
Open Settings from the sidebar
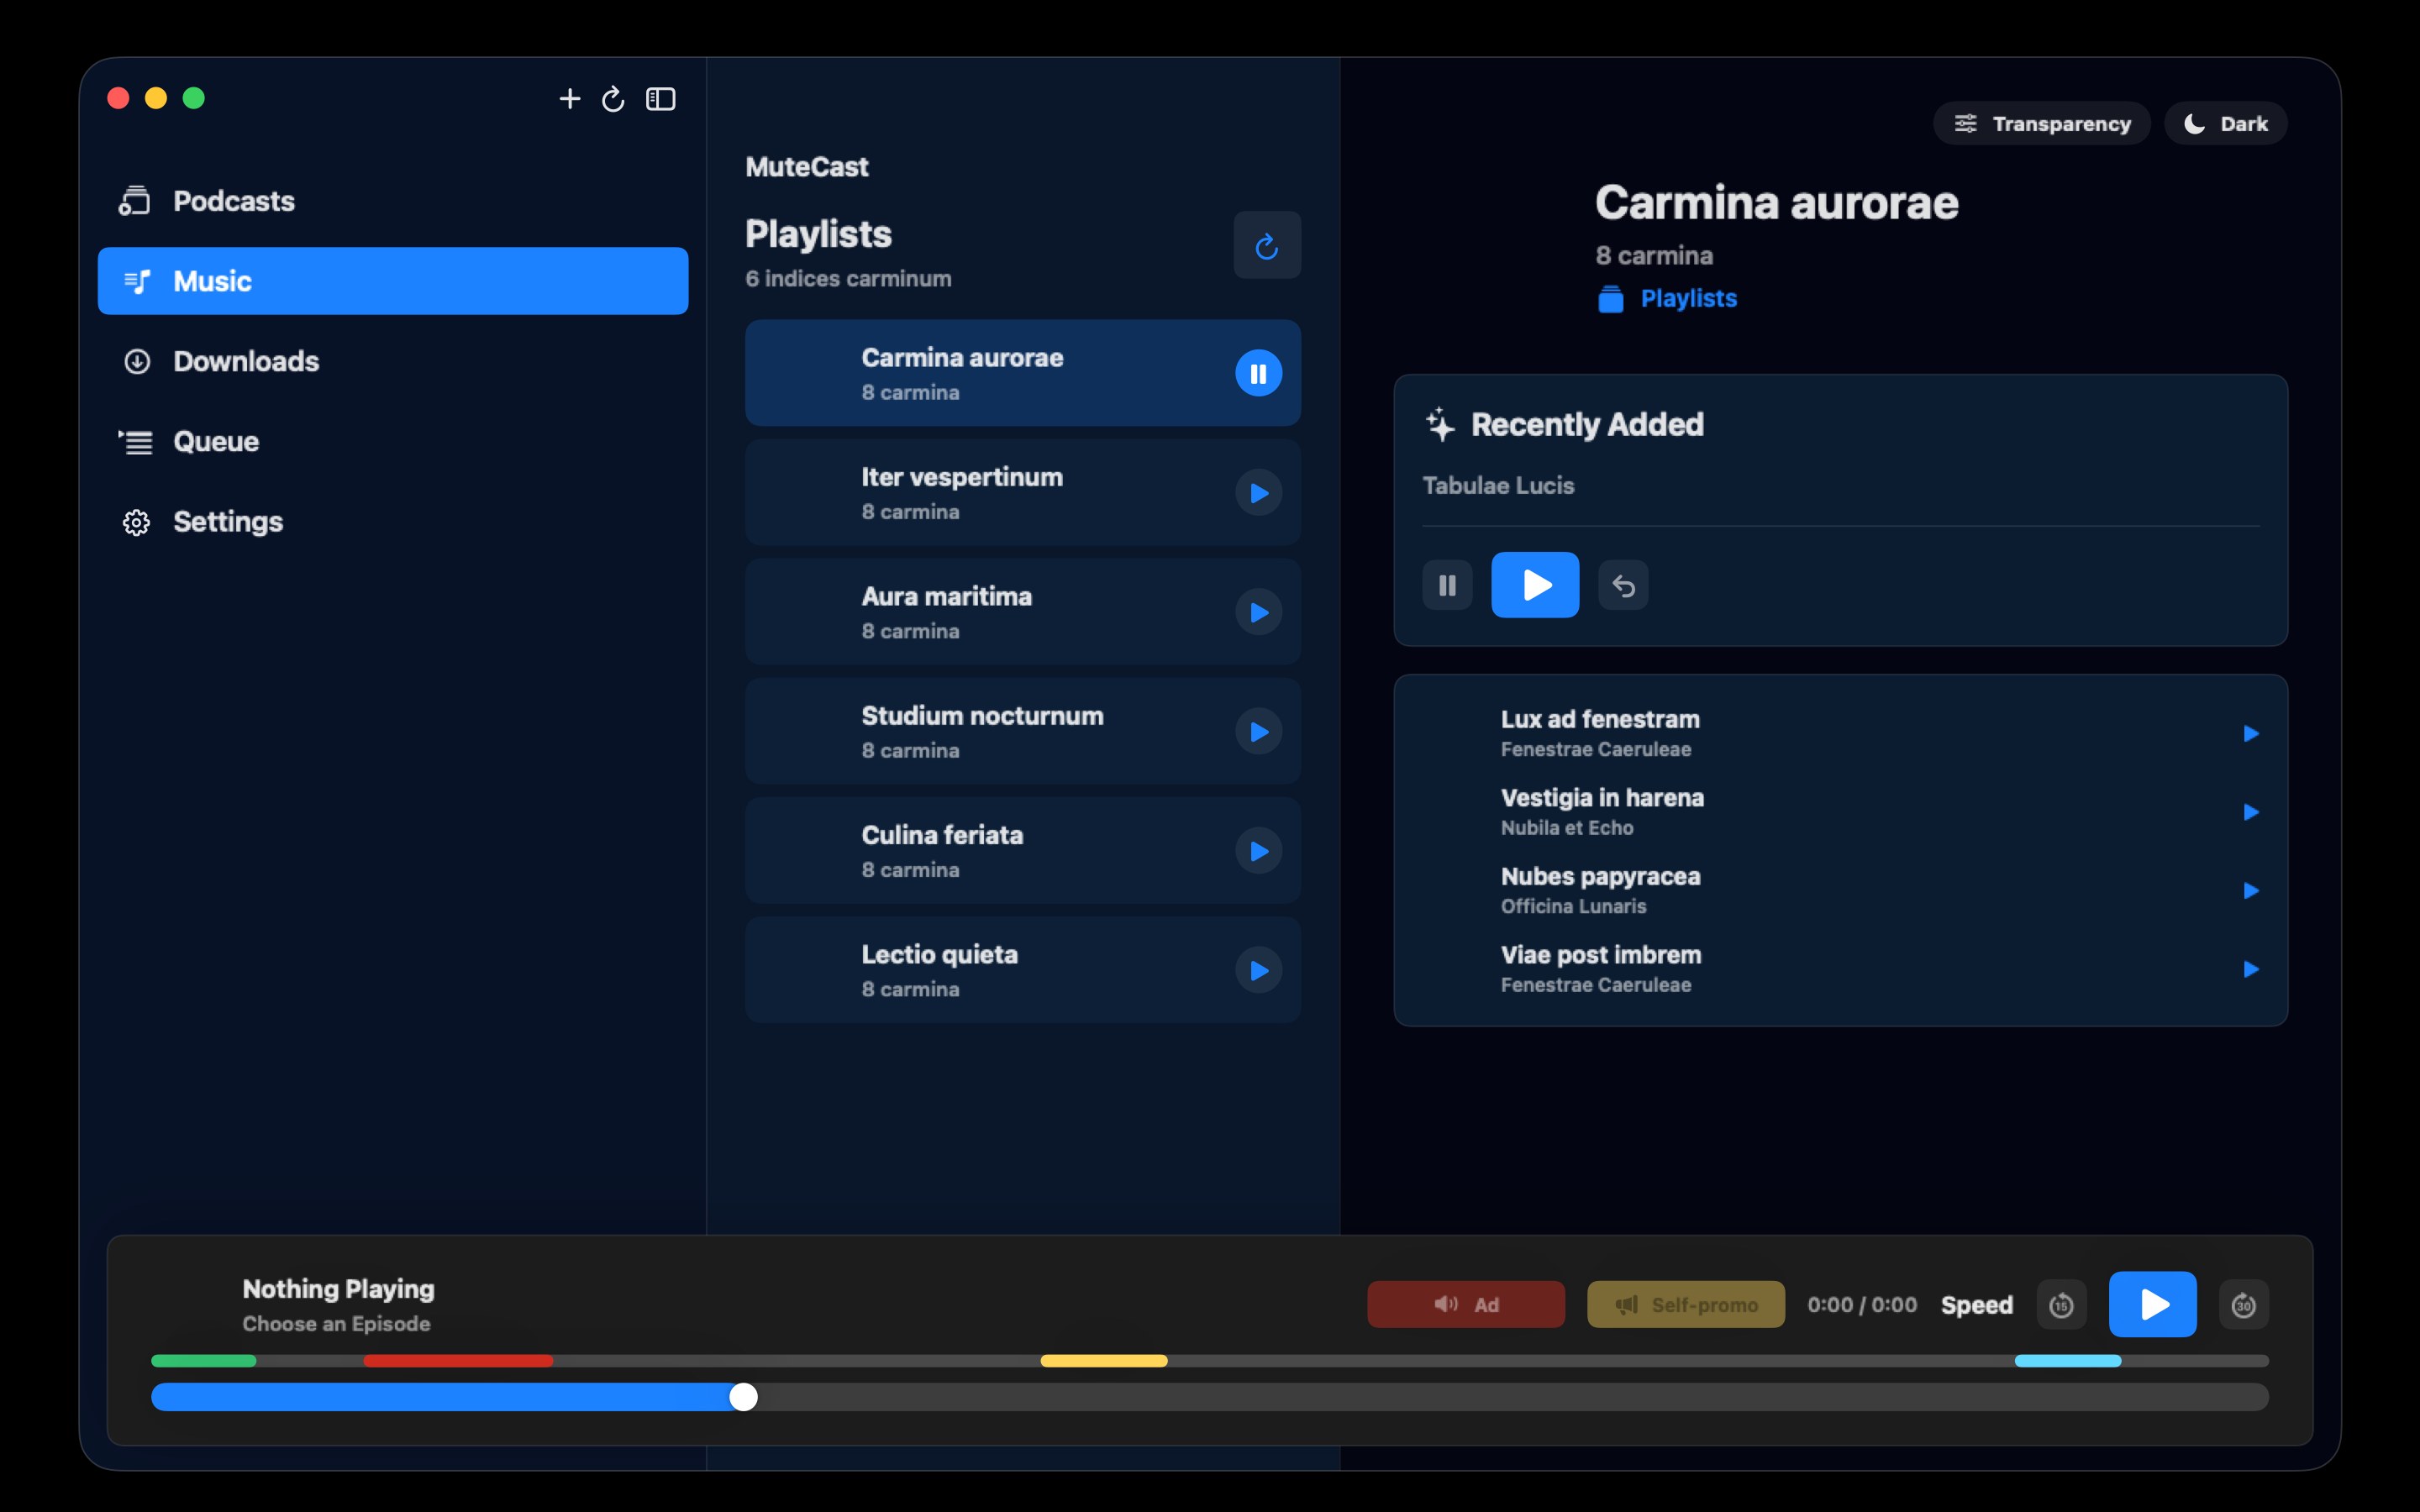(393, 521)
